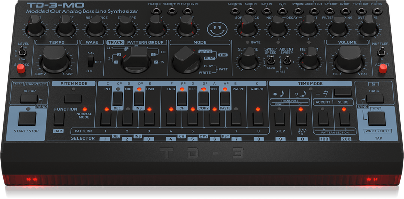
Task: Tap pattern key 3 (E note)
Action: 149,119
